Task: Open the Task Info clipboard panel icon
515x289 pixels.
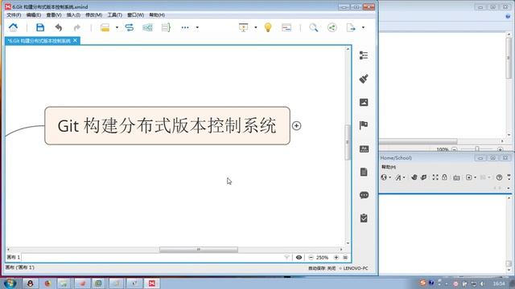Action: [364, 218]
